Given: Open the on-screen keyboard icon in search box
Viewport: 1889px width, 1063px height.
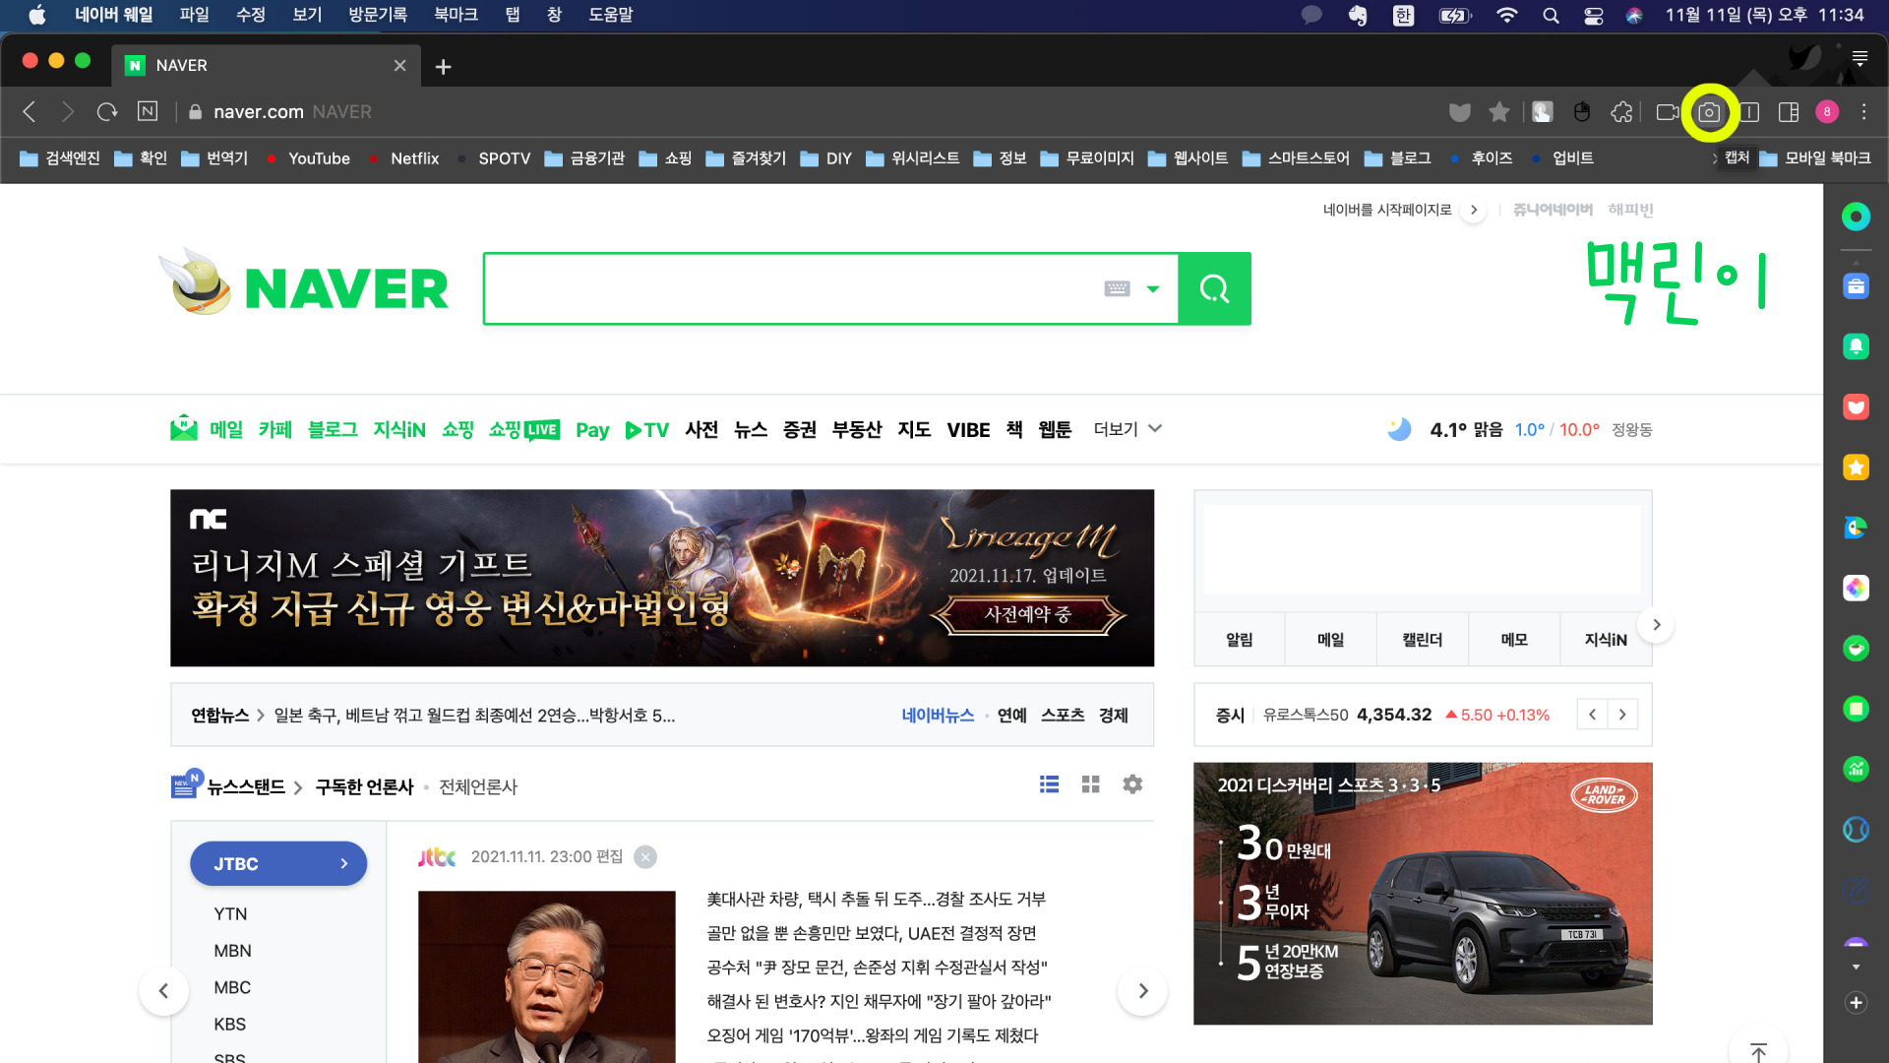Looking at the screenshot, I should click(x=1117, y=288).
